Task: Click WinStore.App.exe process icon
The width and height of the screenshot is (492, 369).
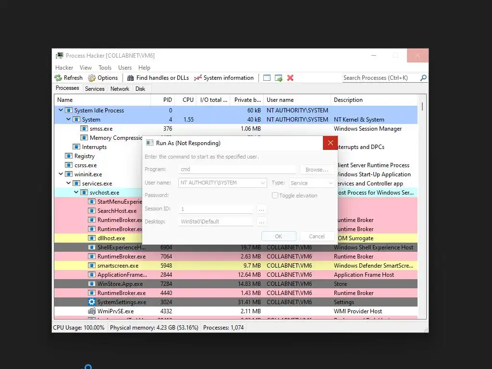Action: point(92,283)
